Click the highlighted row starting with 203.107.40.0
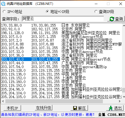Viewport: 125px width, 118px height. (61, 59)
